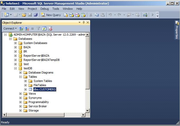The height and width of the screenshot is (126, 180).
Task: Click the Disconnect server icon
Action: 27,29
